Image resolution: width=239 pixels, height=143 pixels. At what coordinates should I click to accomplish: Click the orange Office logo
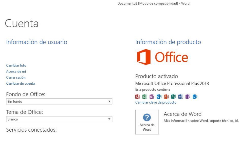162,57
